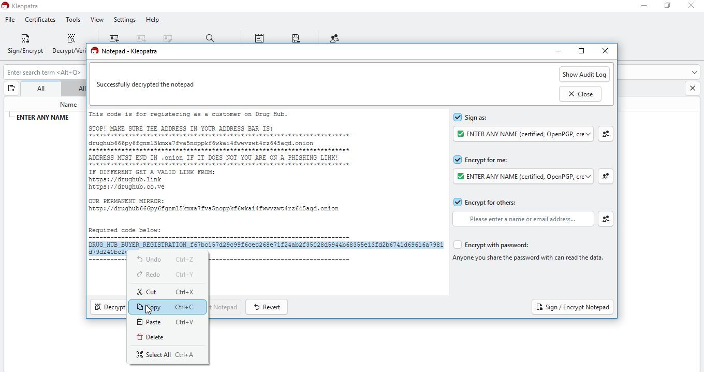Enable Encrypt with password checkbox

click(x=458, y=245)
